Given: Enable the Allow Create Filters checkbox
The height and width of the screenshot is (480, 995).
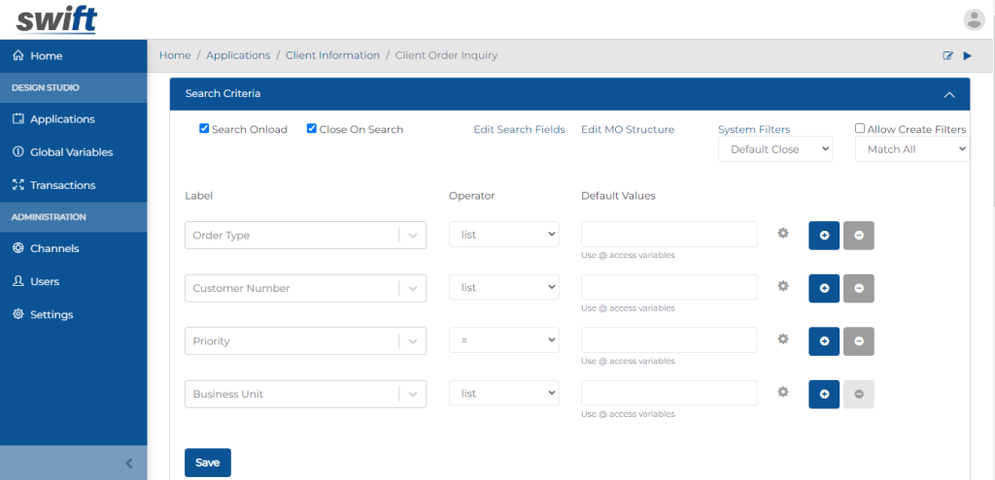Looking at the screenshot, I should pos(860,128).
